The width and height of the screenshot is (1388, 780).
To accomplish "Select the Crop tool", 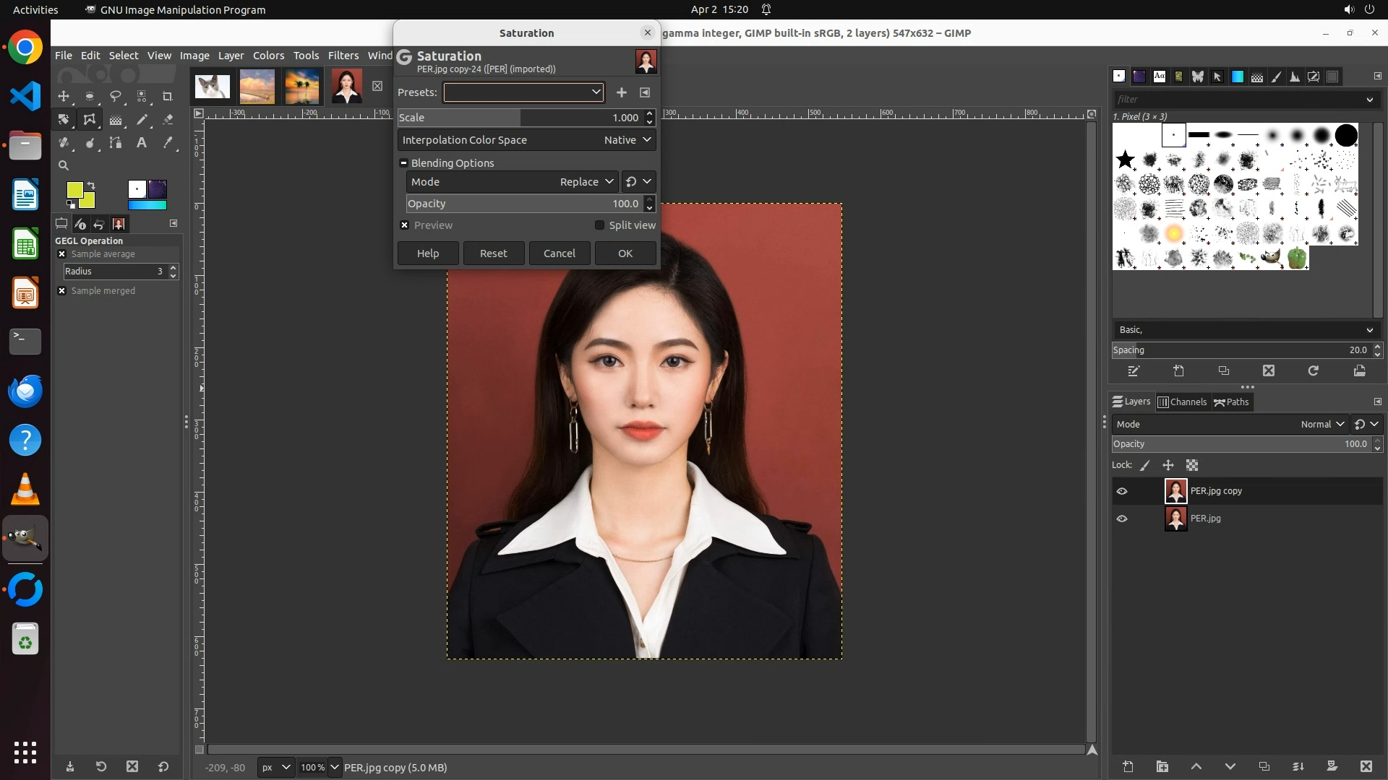I will pyautogui.click(x=168, y=96).
